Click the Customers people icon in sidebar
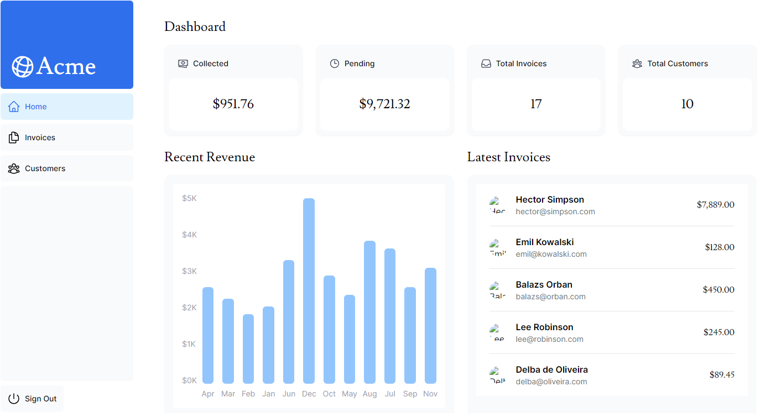This screenshot has width=776, height=413. coord(14,168)
